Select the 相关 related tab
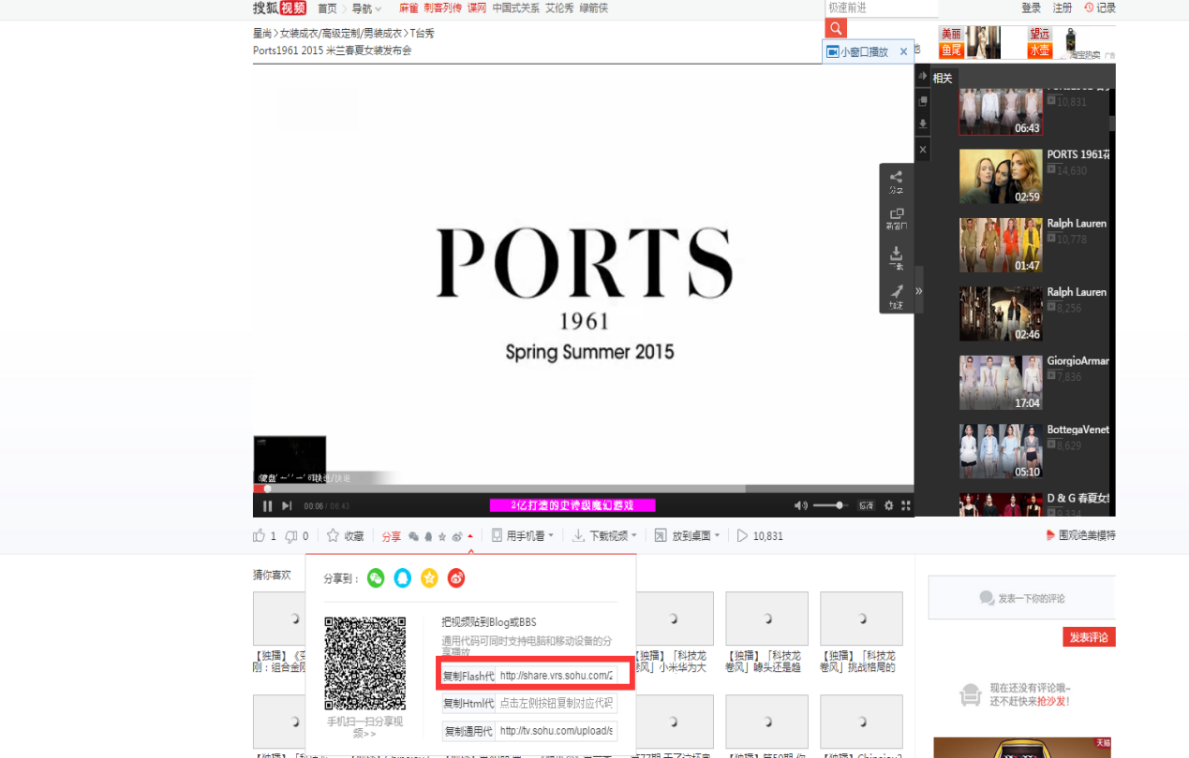 [943, 79]
